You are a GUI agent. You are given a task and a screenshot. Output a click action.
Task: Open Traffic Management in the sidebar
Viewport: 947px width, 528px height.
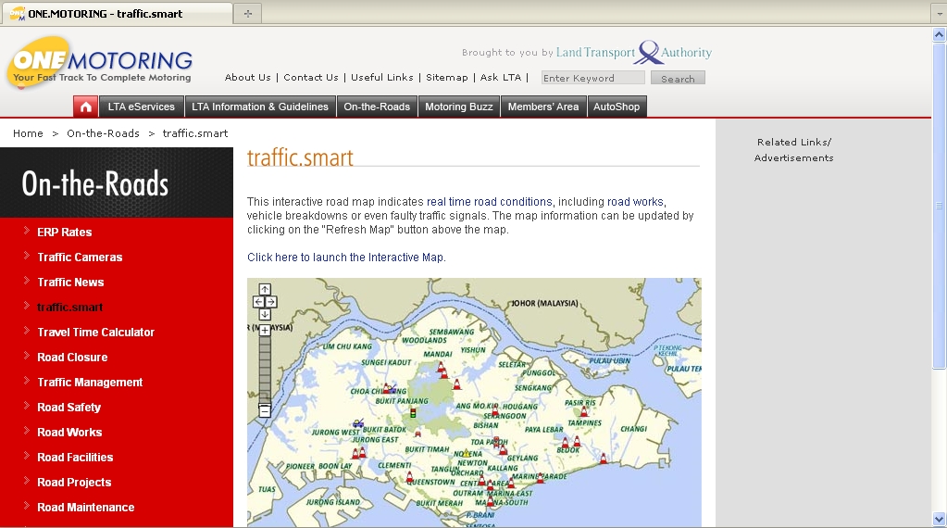point(90,383)
